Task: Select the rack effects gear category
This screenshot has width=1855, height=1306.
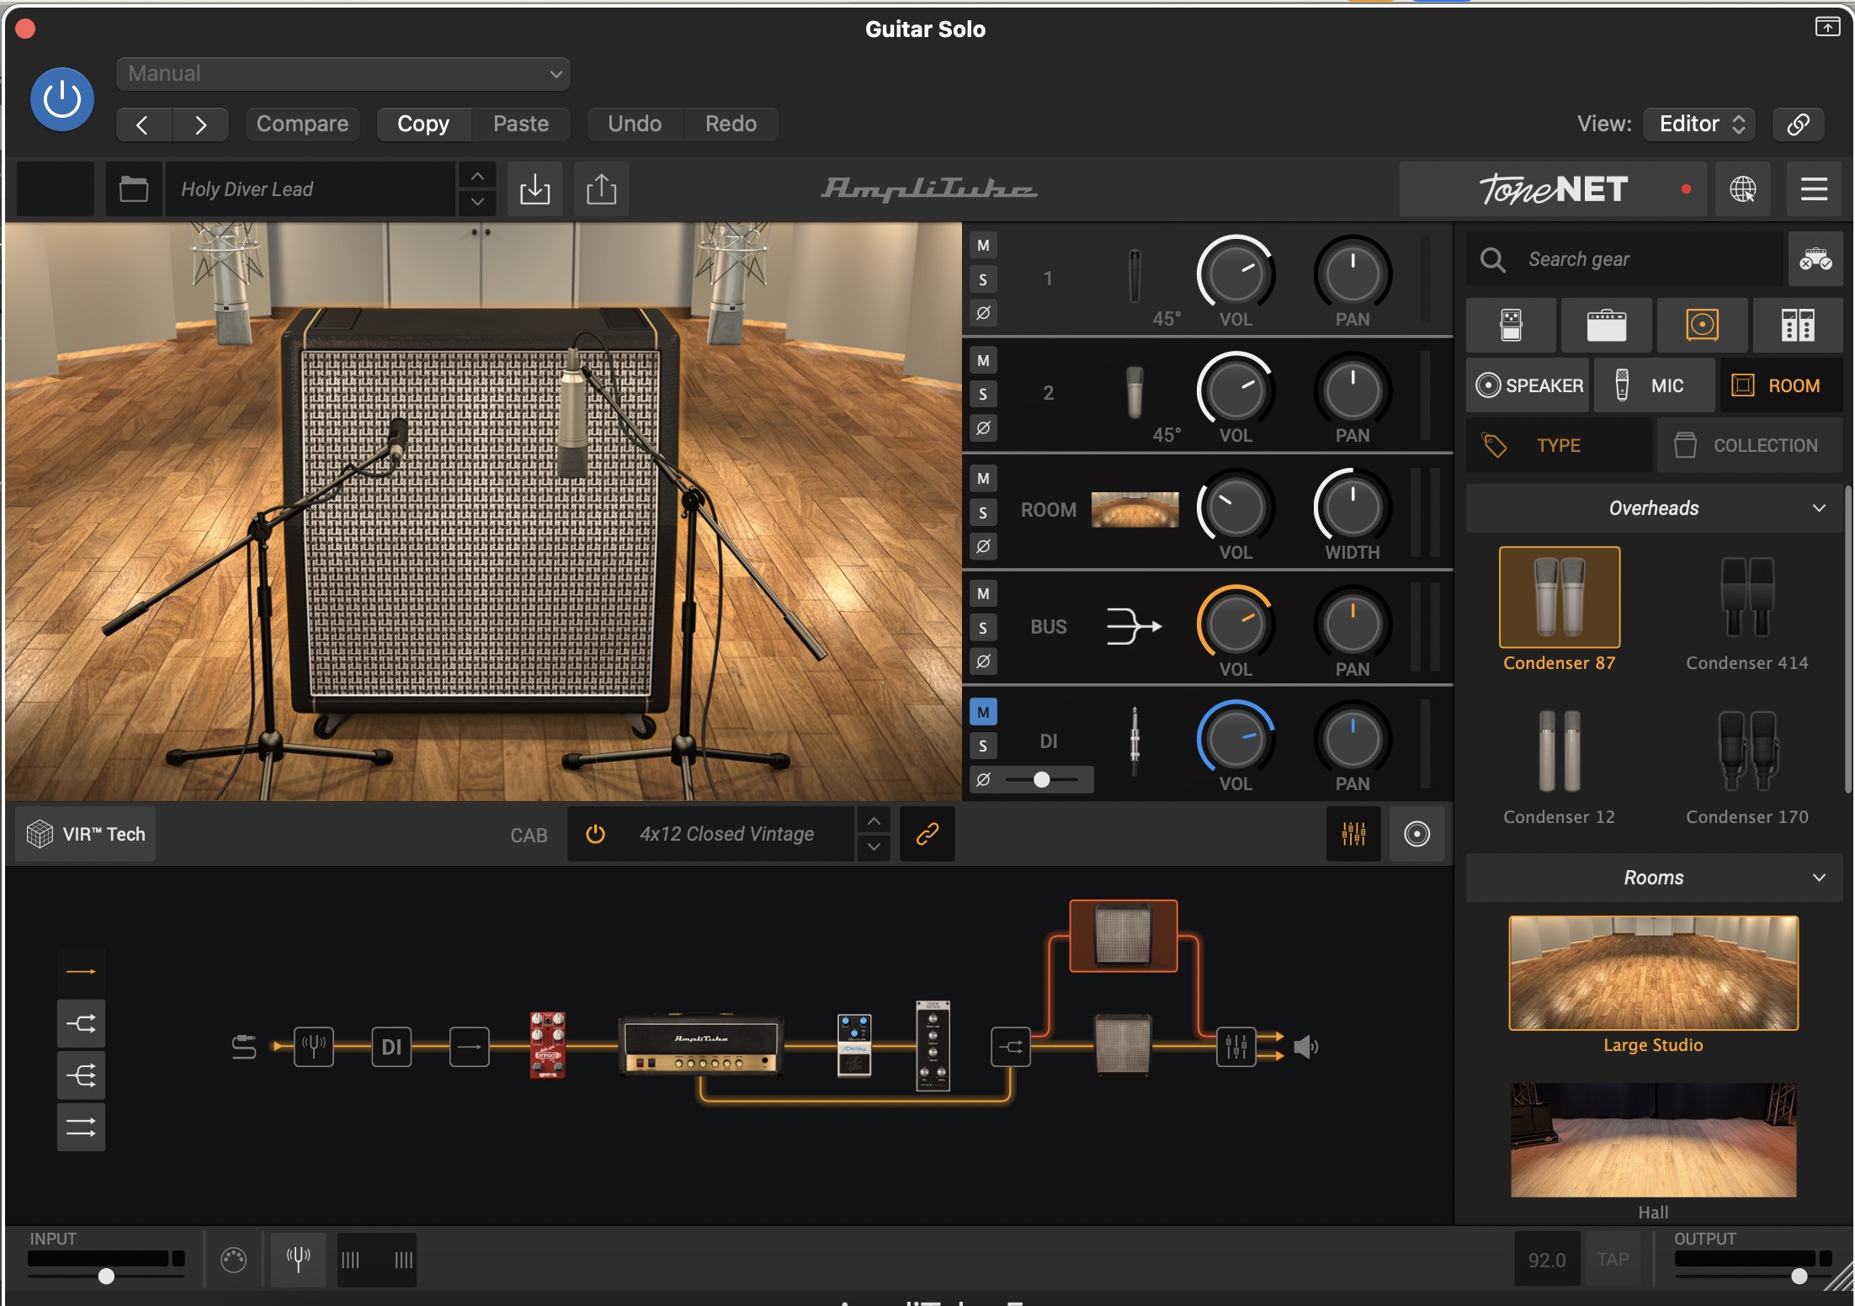Action: [1798, 325]
